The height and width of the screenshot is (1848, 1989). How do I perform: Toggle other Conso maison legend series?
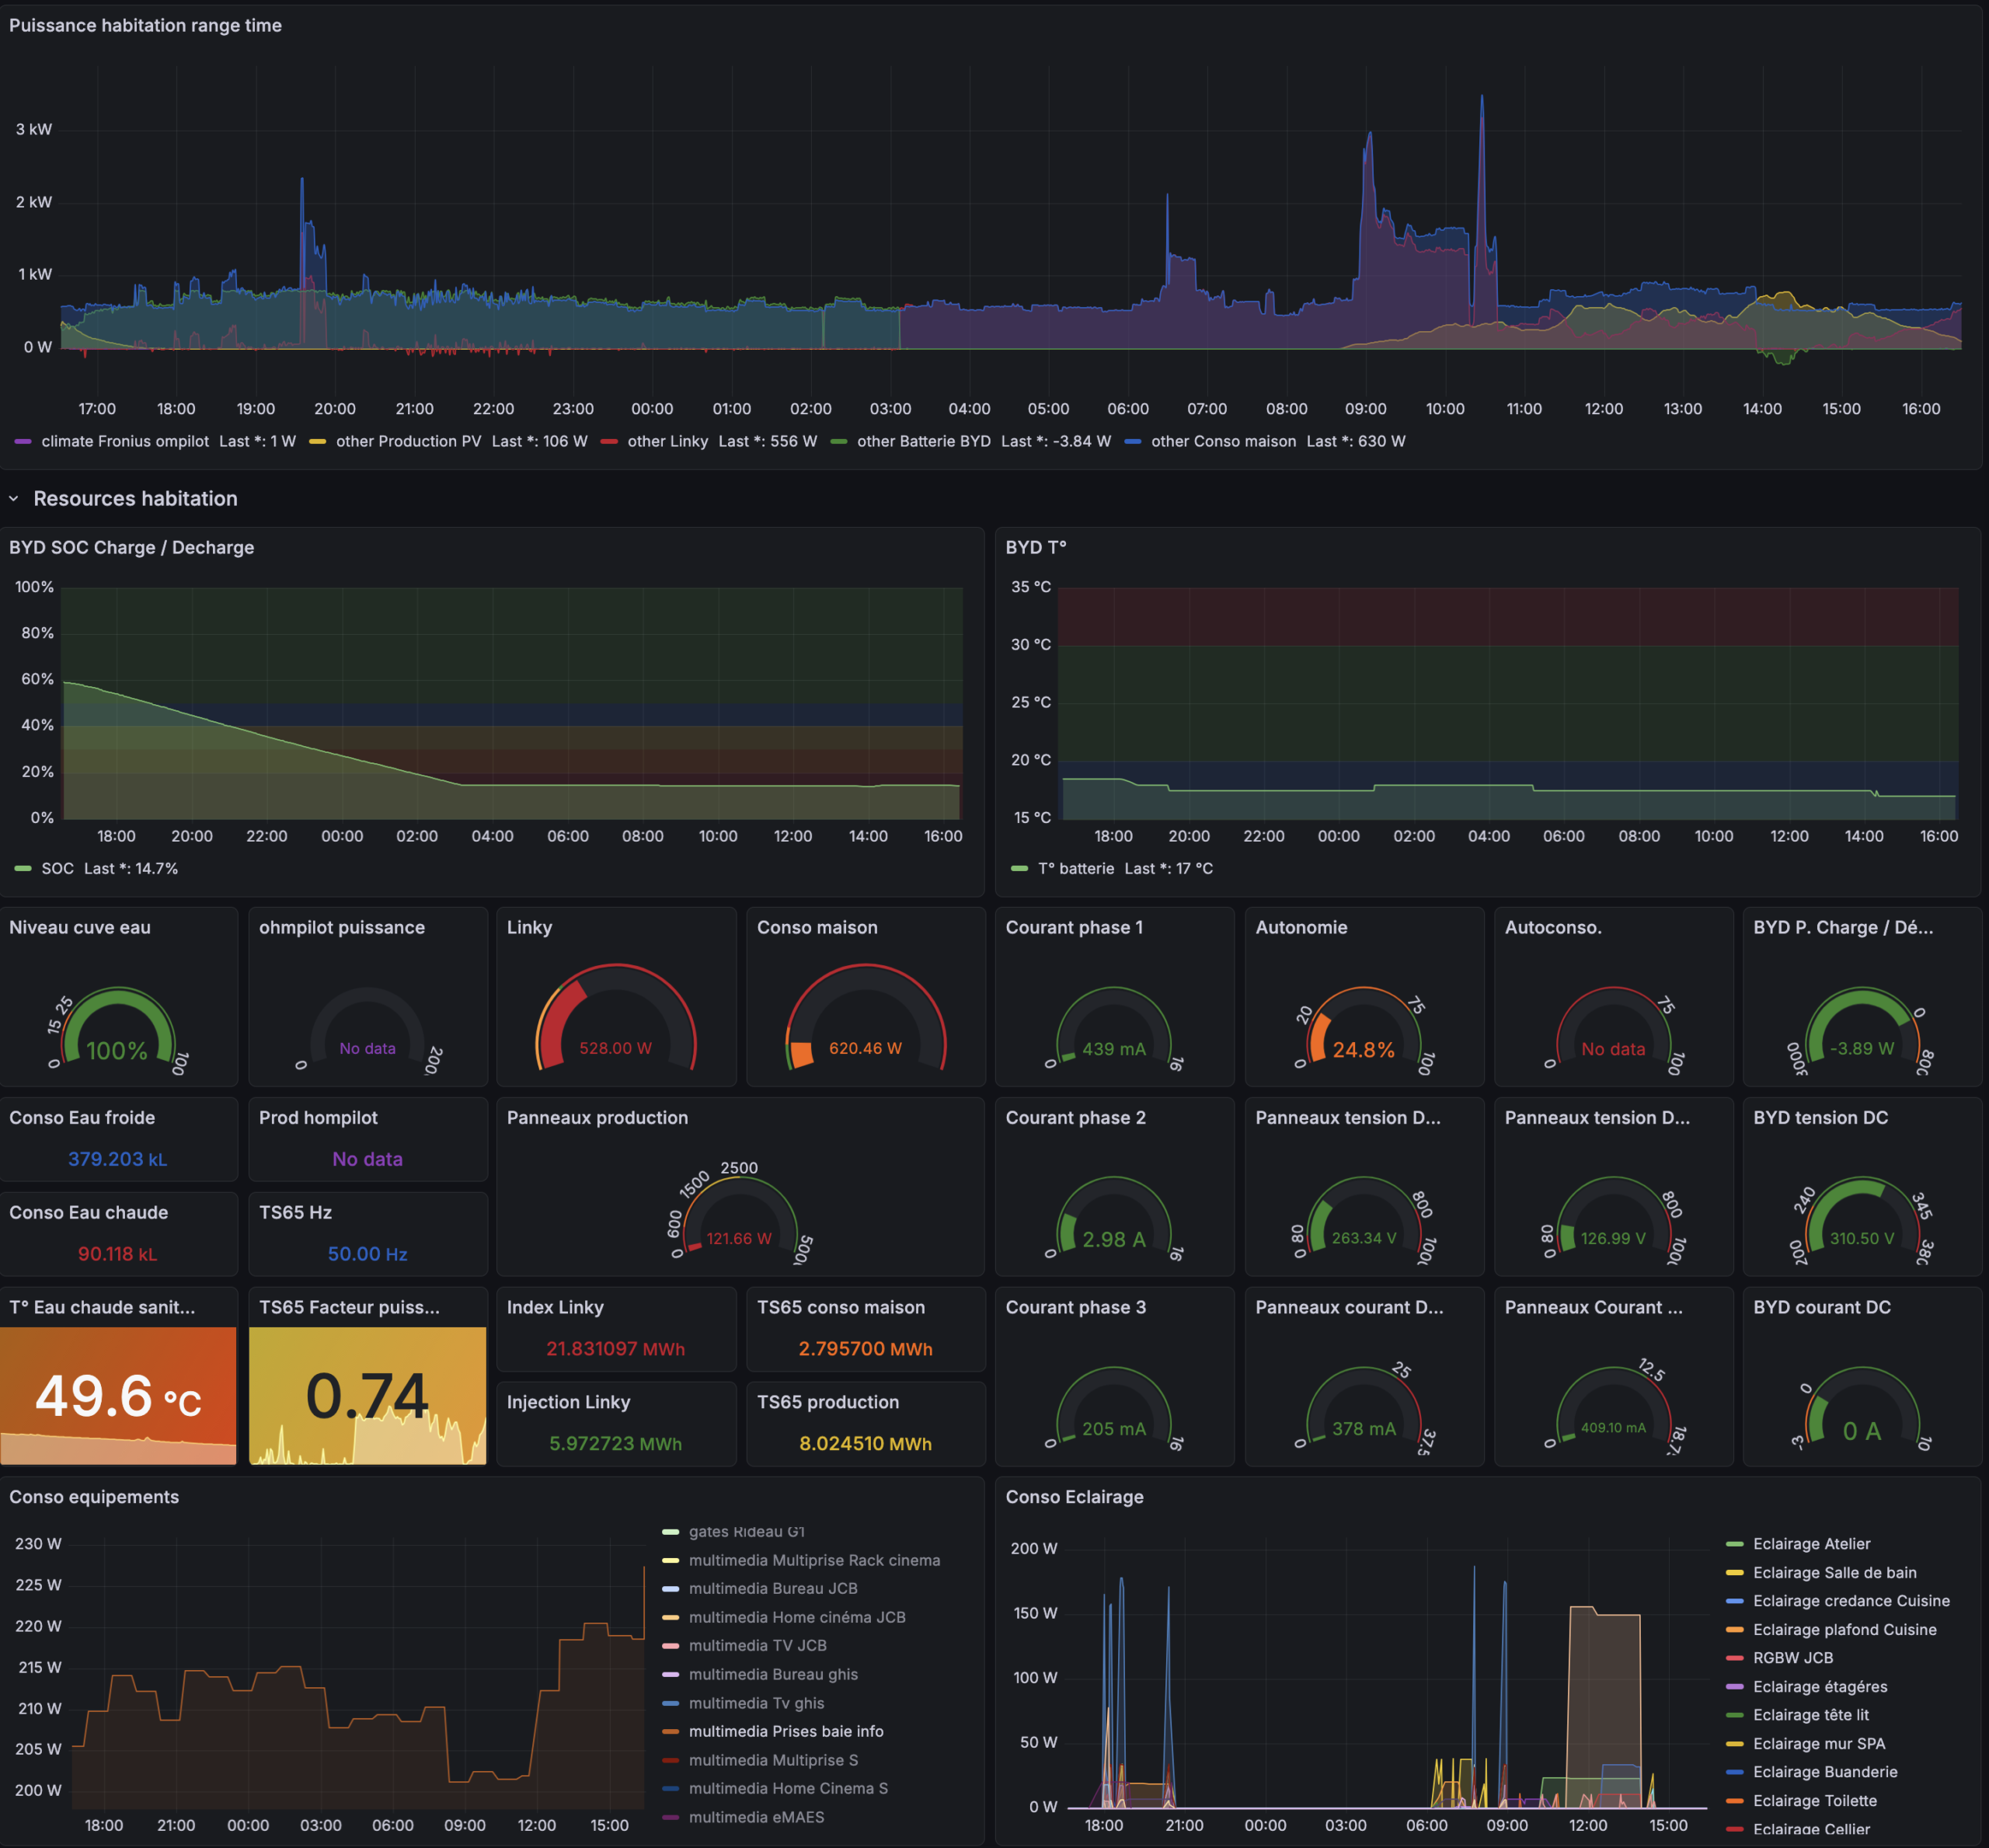pyautogui.click(x=1222, y=441)
